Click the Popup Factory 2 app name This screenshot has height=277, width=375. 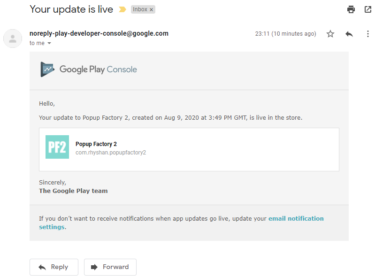coord(96,144)
